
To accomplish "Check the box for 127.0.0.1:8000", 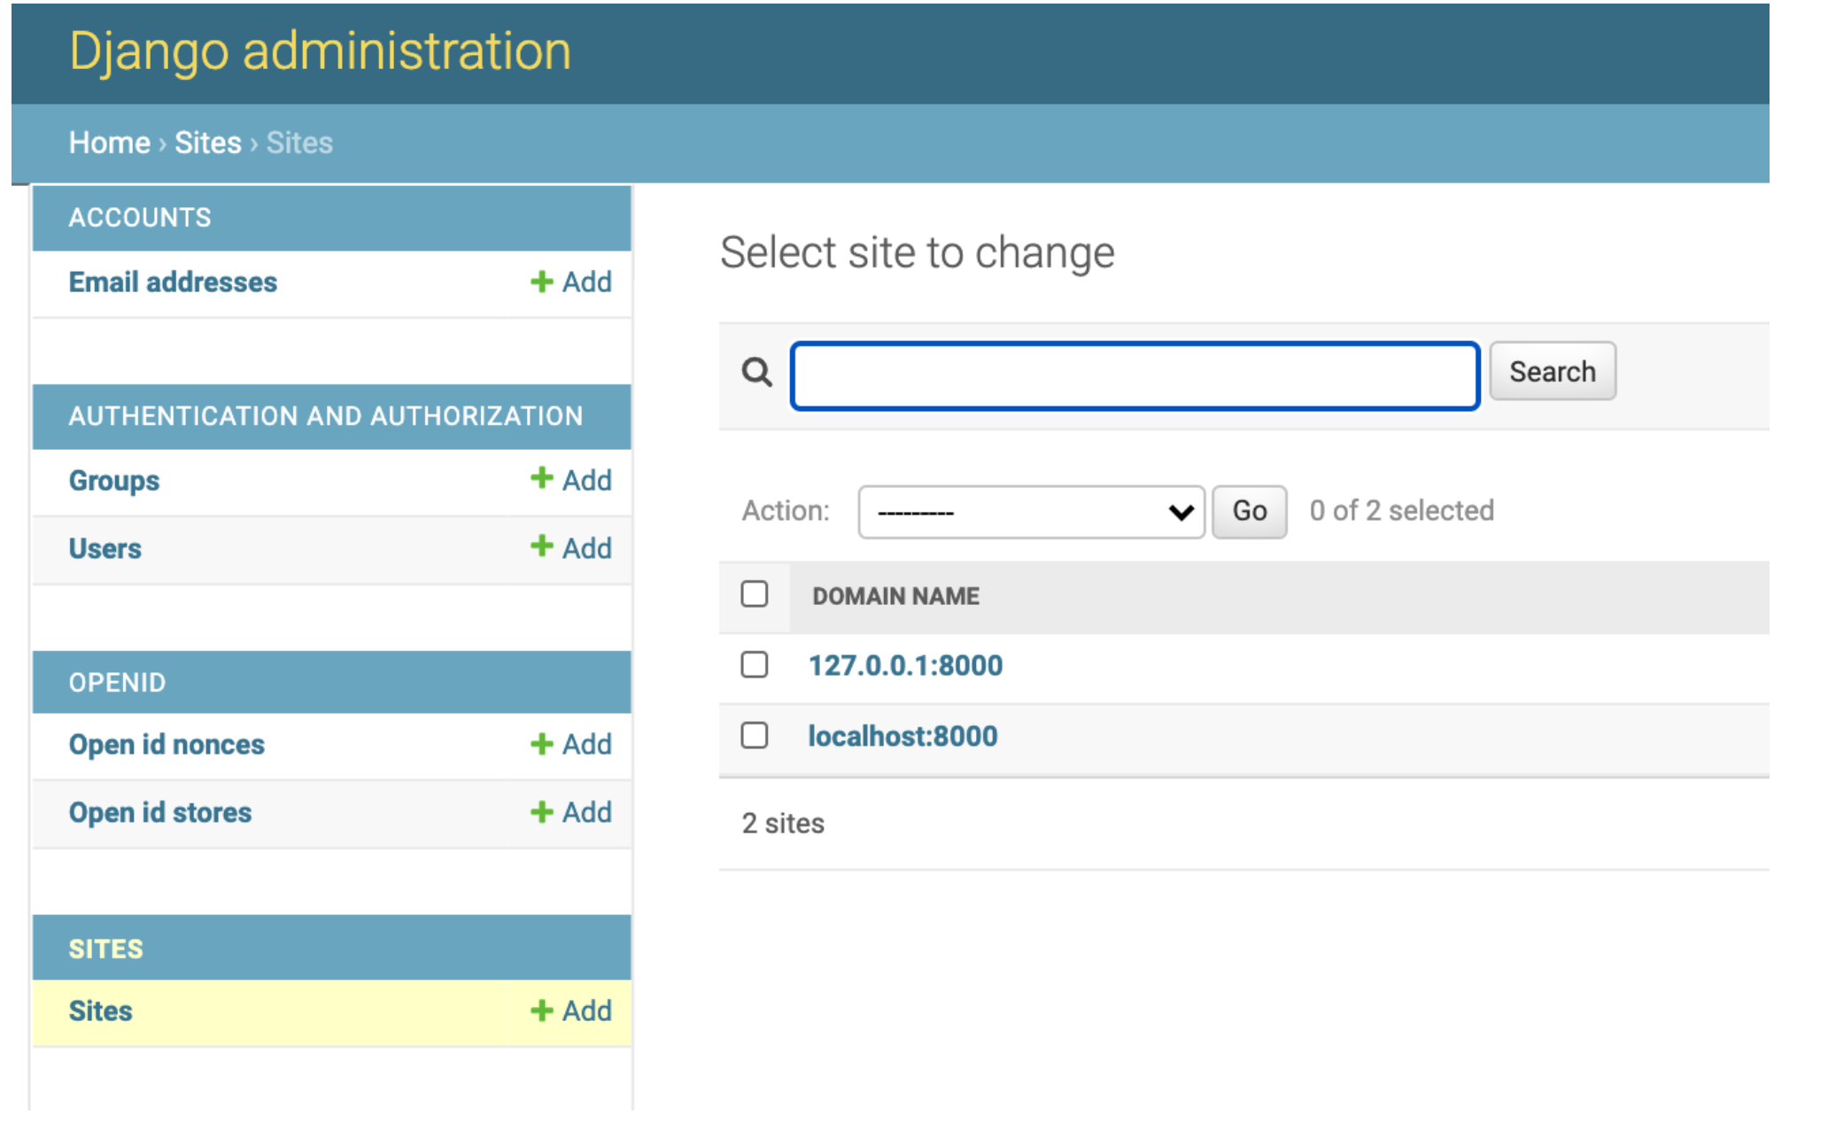I will coord(755,664).
